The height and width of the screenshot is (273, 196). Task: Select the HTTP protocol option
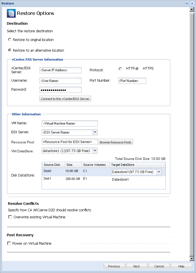[x=120, y=68]
